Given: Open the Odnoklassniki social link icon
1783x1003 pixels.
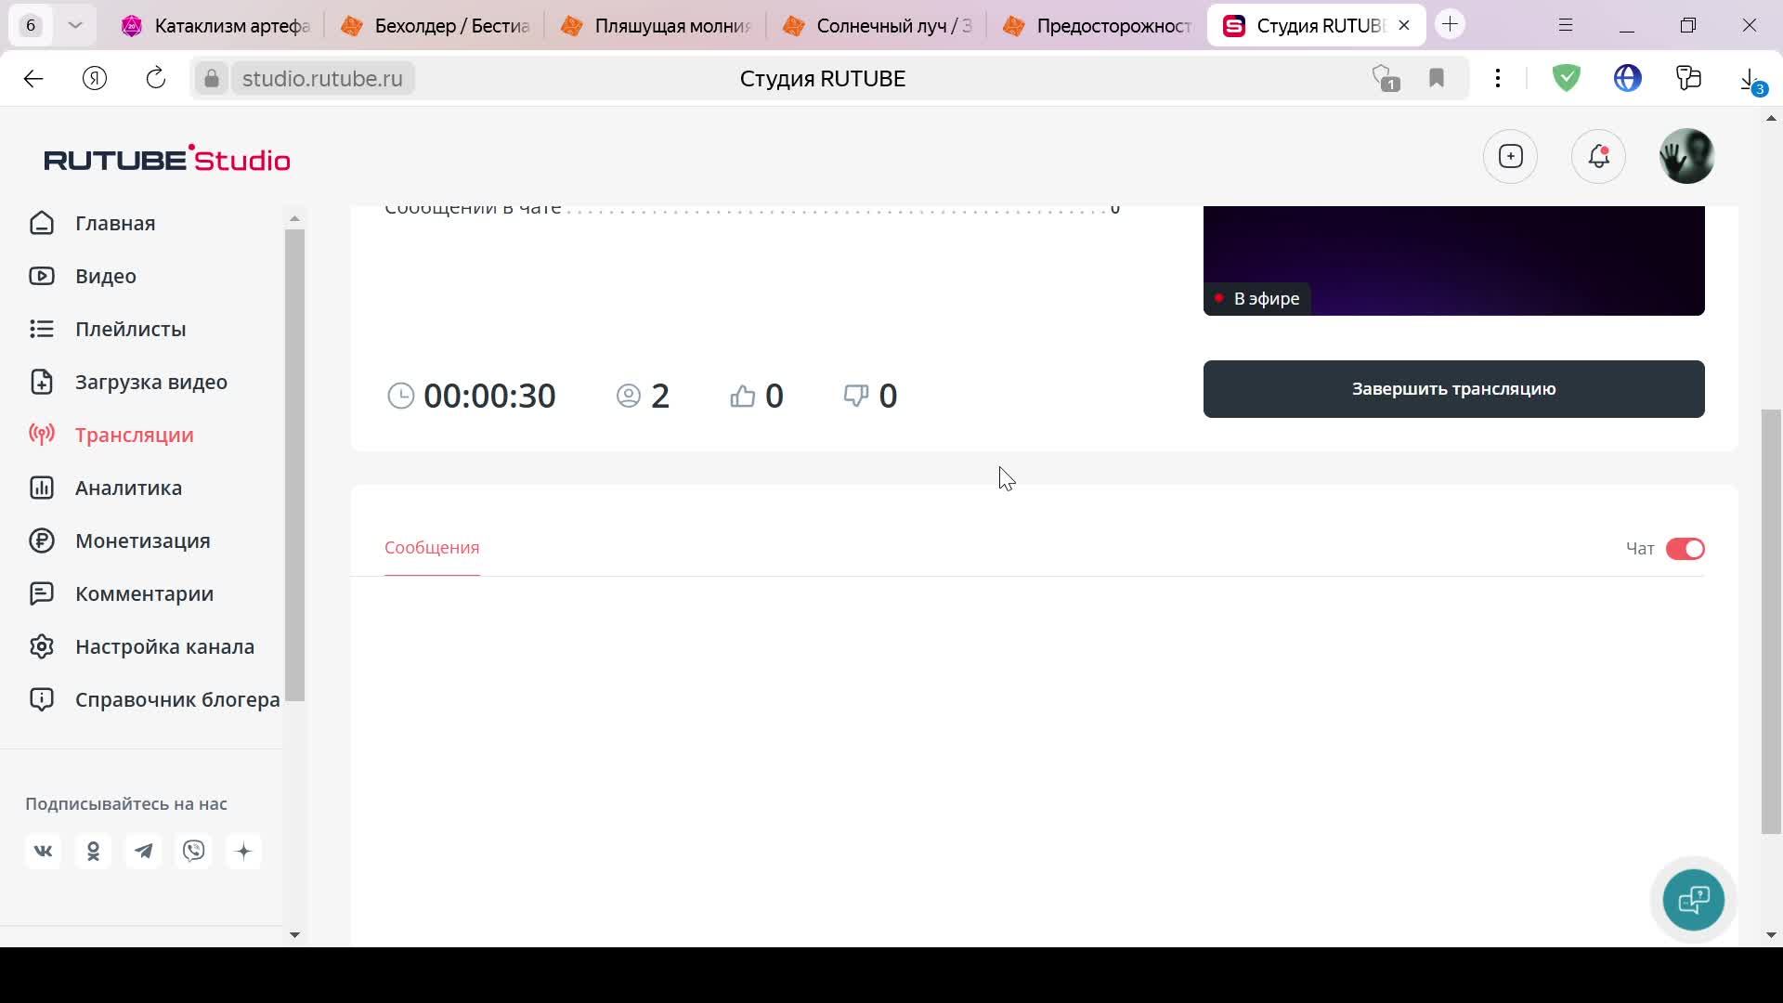Looking at the screenshot, I should (x=93, y=852).
